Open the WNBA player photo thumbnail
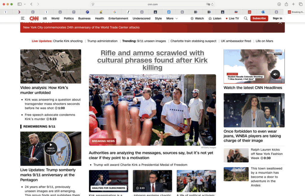The height and width of the screenshot is (196, 305). pos(254,110)
